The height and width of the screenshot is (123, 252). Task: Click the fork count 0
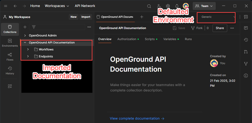pyautogui.click(x=208, y=28)
